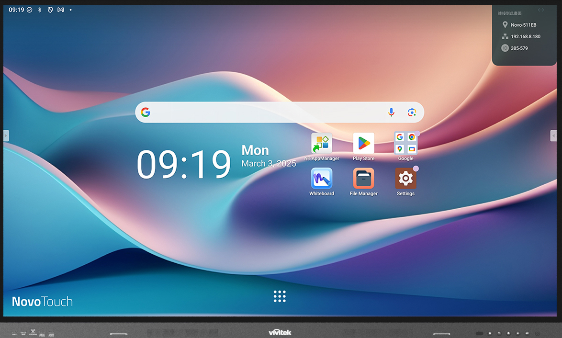Viewport: 562px width, 338px height.
Task: Click the Google logo in search bar
Action: tap(146, 113)
